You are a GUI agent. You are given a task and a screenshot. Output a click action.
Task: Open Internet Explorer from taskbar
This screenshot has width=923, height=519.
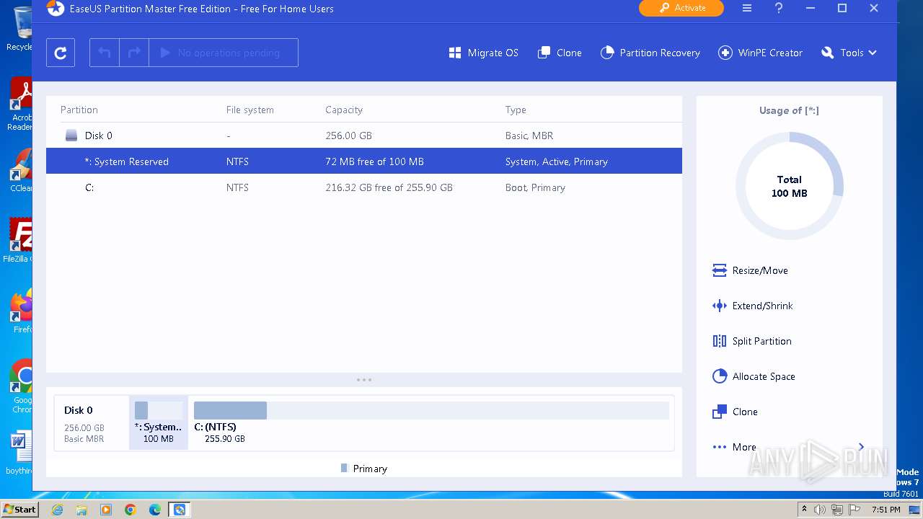tap(57, 510)
